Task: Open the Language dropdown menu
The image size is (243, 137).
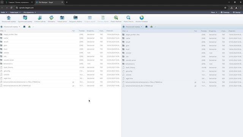Action: tap(214, 12)
